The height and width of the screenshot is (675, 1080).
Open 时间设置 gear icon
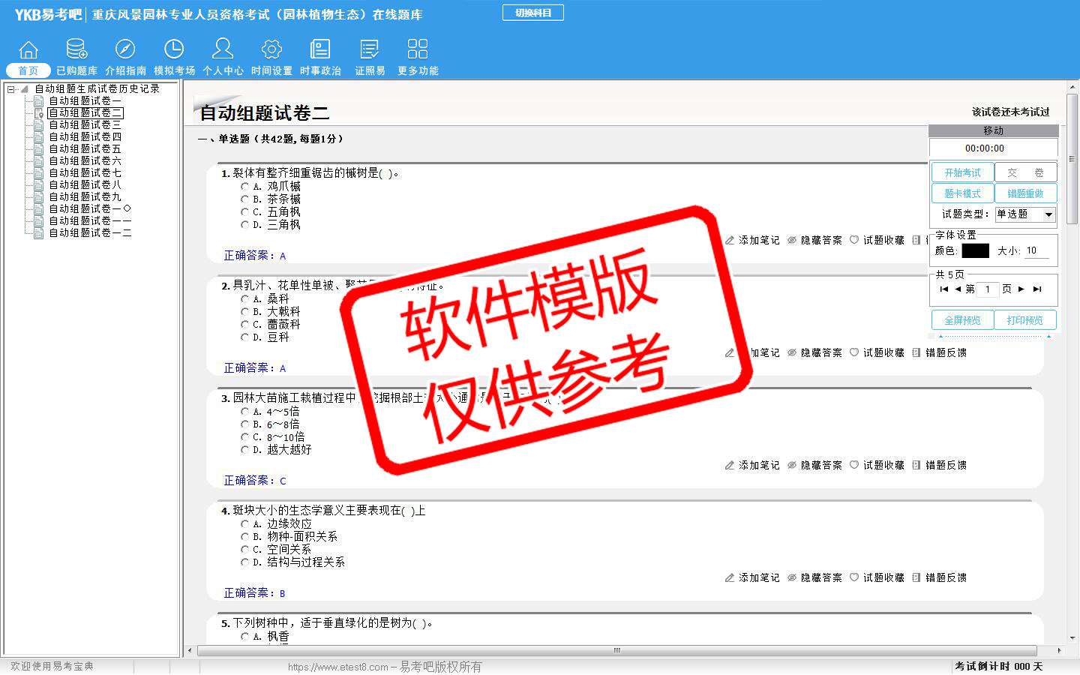271,49
